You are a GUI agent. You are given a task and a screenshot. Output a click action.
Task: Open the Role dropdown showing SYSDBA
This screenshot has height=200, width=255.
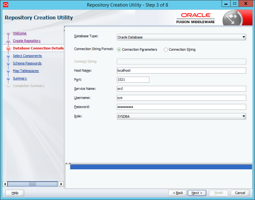coord(181,117)
